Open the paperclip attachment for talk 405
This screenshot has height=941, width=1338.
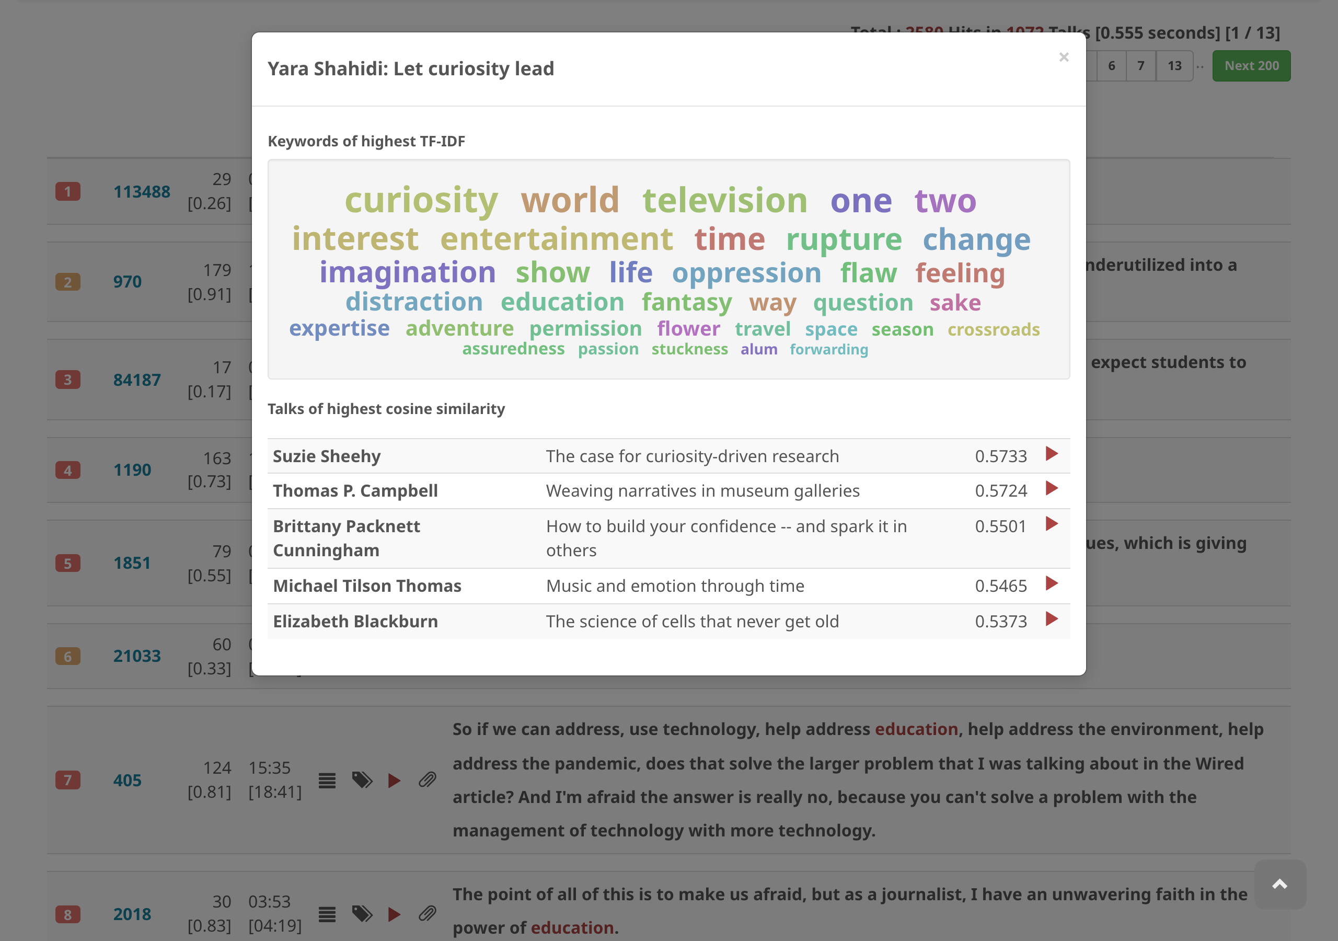[x=428, y=781]
